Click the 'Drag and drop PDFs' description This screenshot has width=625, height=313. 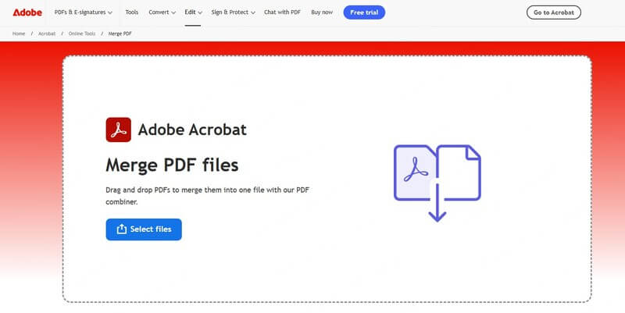tap(207, 195)
